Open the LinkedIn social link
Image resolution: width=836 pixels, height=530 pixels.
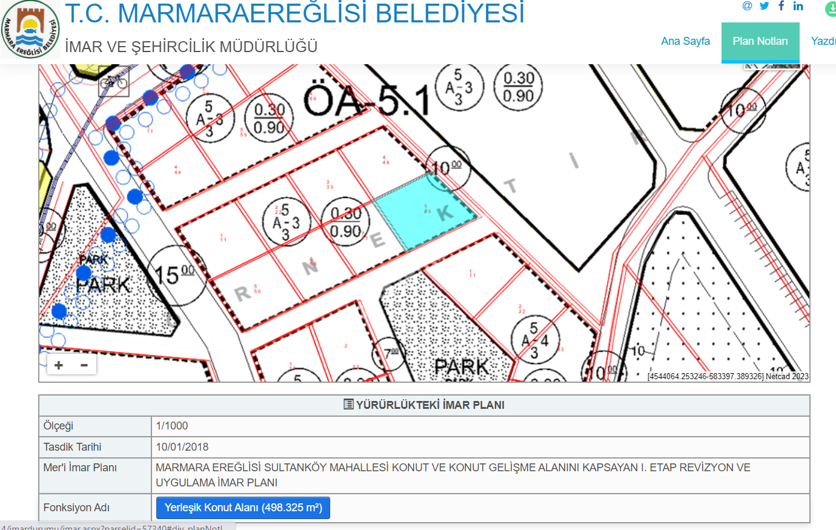[798, 6]
